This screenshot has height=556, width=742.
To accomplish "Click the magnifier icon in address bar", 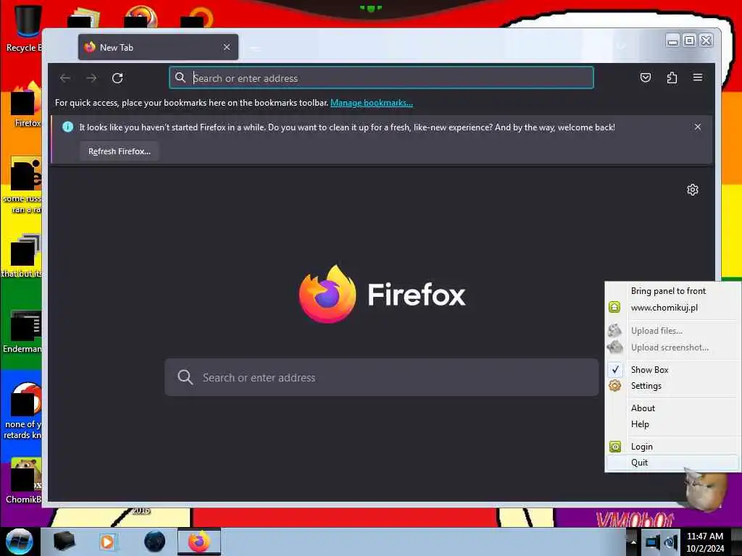I will (180, 77).
